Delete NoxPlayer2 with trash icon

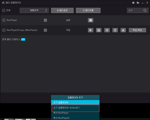click(x=115, y=30)
